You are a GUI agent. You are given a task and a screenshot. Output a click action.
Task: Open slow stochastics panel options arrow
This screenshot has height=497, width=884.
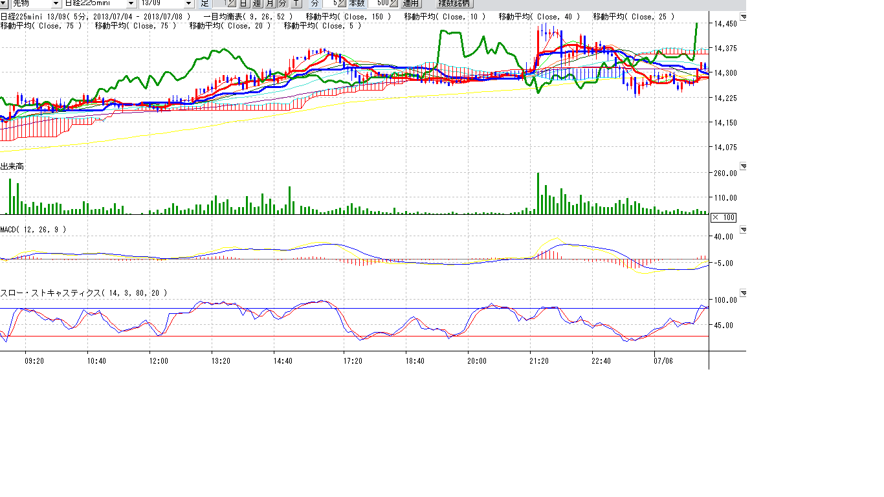(743, 293)
